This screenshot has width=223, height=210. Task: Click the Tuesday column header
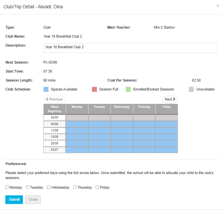pos(100,109)
